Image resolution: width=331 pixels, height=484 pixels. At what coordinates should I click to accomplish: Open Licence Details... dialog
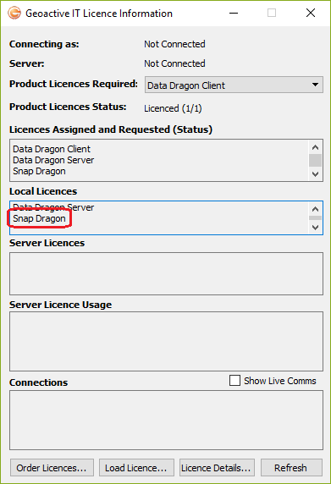click(x=217, y=468)
